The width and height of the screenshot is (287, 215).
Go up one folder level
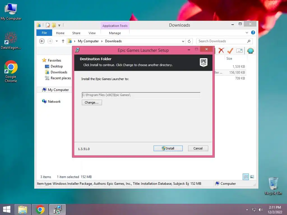point(63,41)
